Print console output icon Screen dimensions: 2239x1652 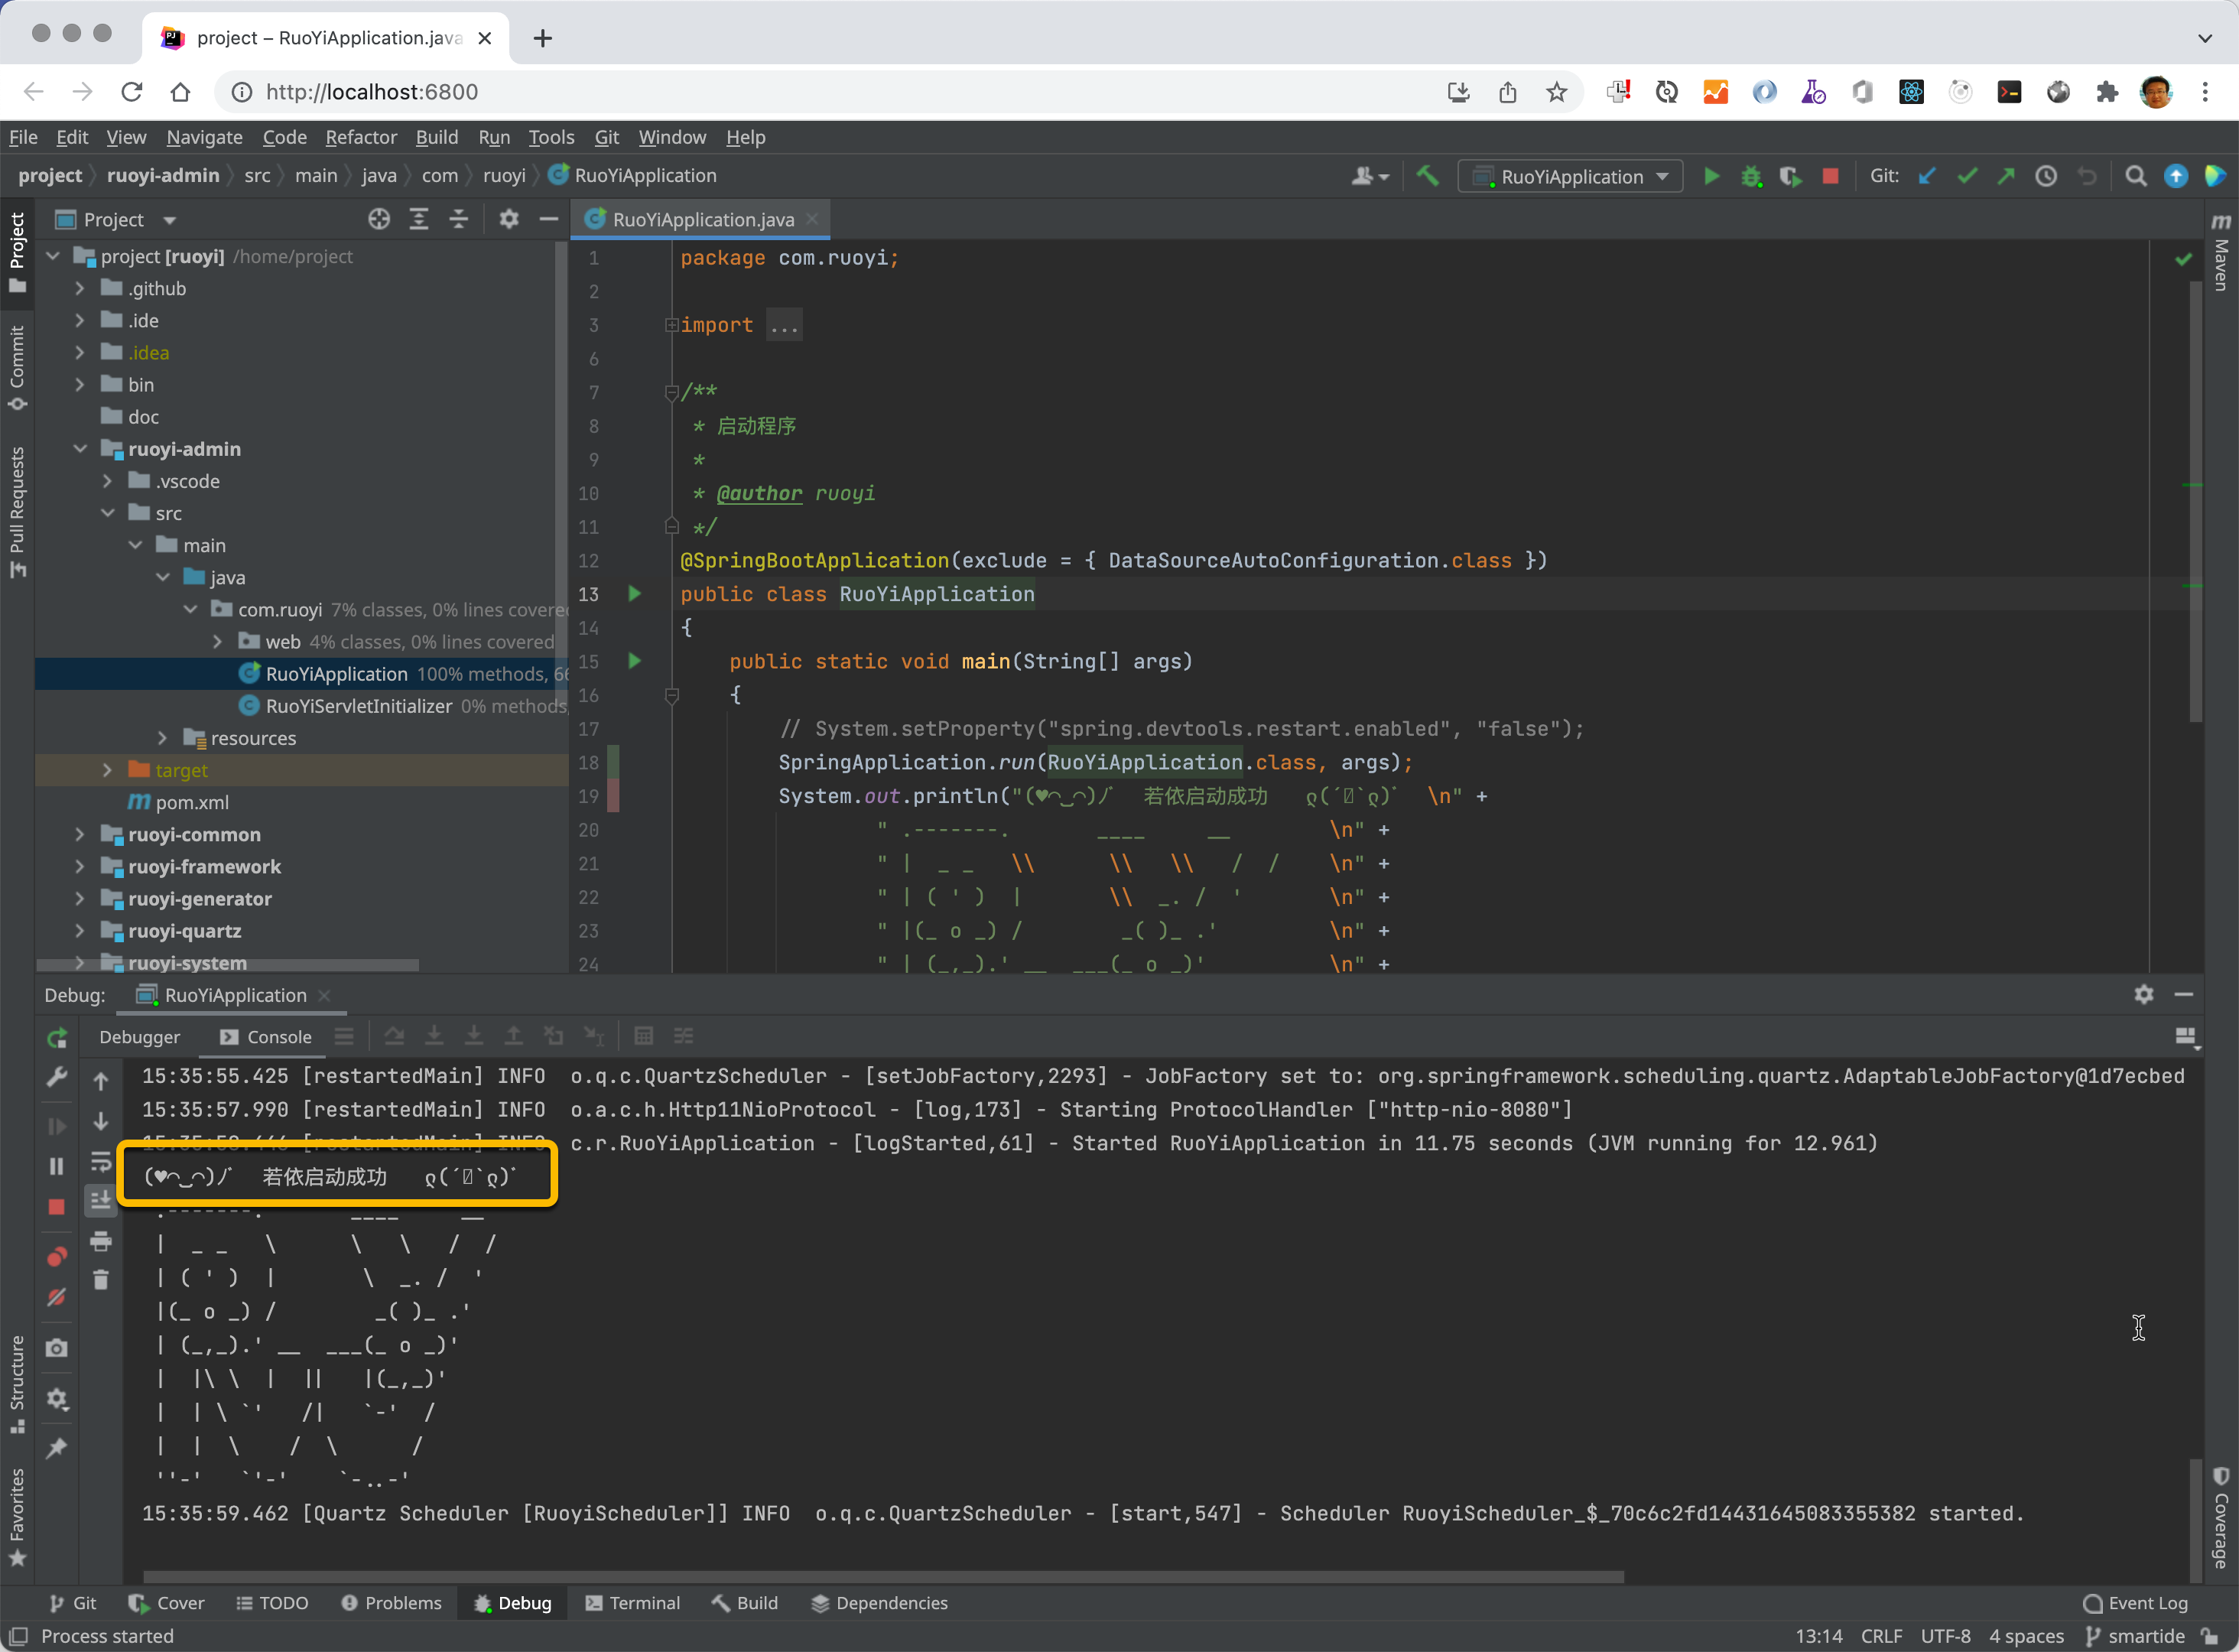(x=101, y=1241)
